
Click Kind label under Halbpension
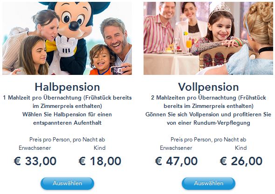(100, 148)
